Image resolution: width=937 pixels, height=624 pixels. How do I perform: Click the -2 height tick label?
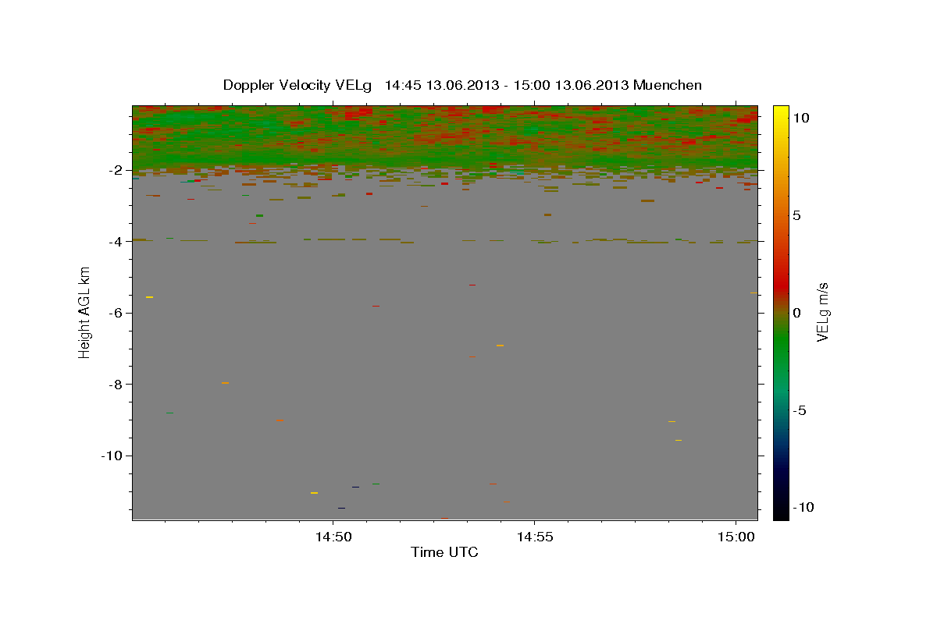click(x=117, y=170)
